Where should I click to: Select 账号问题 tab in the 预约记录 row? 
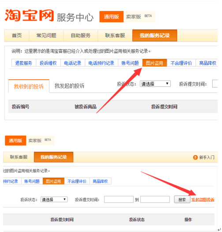32,181
